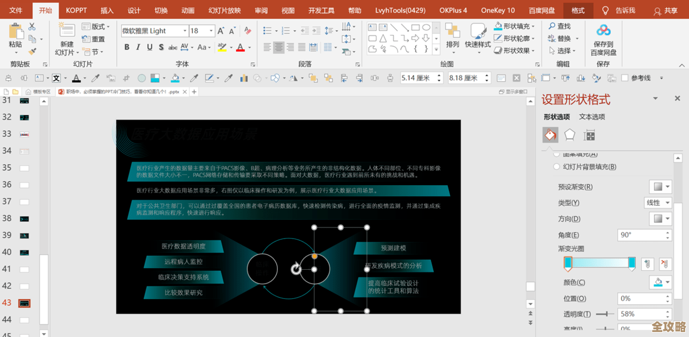Toggle the text shadow S button
This screenshot has width=689, height=337.
pyautogui.click(x=161, y=47)
